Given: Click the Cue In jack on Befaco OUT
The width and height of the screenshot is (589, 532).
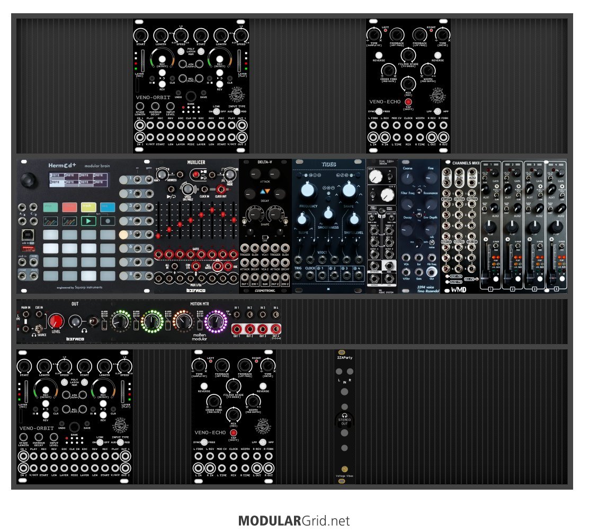Looking at the screenshot, I should [x=39, y=314].
